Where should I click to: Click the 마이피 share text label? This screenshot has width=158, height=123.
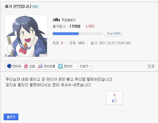(17, 66)
